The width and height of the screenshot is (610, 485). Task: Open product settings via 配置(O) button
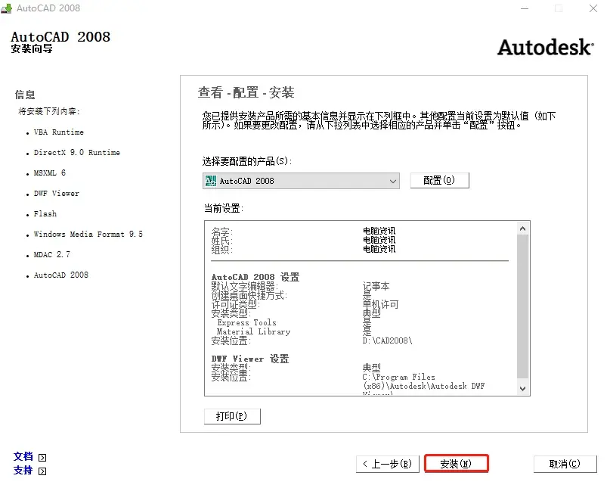[440, 180]
